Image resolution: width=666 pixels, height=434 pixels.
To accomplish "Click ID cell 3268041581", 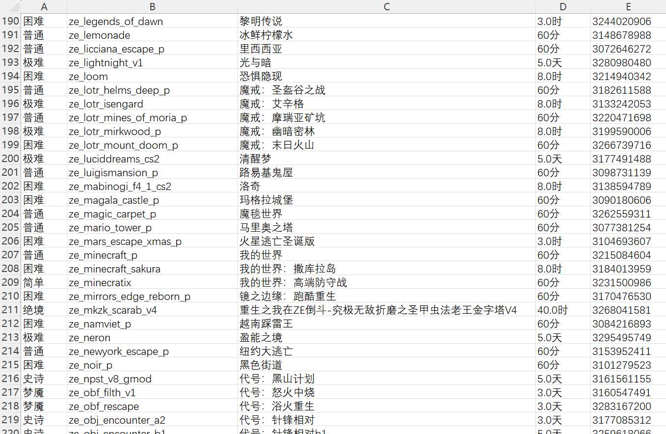I will tap(628, 310).
